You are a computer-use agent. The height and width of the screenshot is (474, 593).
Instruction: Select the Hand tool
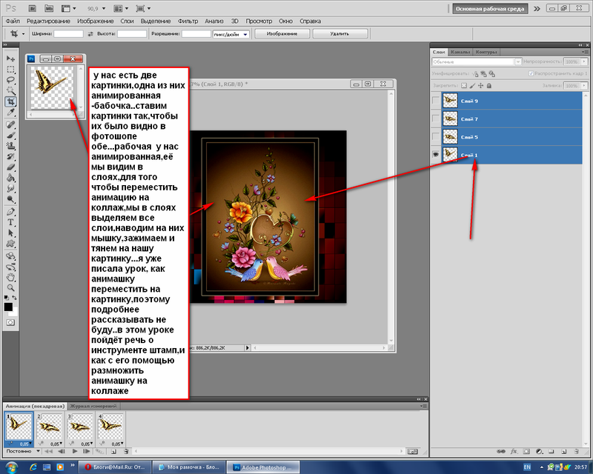pos(10,277)
